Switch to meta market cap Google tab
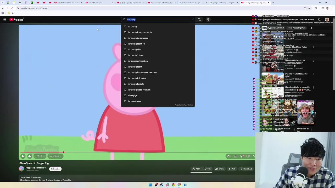 (193, 3)
